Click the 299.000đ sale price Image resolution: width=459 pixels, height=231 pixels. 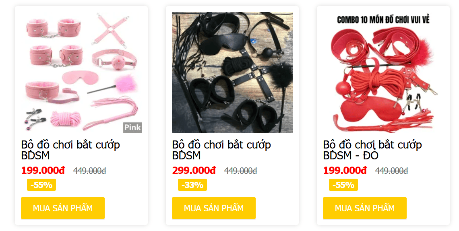(x=194, y=170)
